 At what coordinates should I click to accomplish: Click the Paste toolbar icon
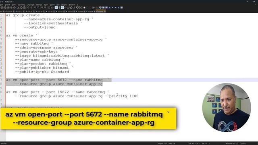[24, 8]
